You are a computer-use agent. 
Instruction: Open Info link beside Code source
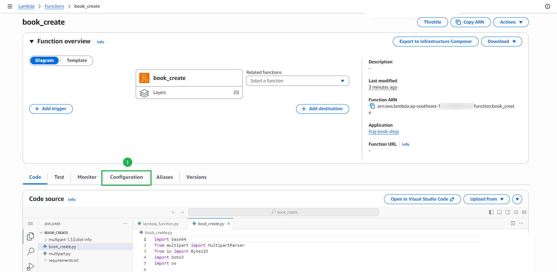72,200
